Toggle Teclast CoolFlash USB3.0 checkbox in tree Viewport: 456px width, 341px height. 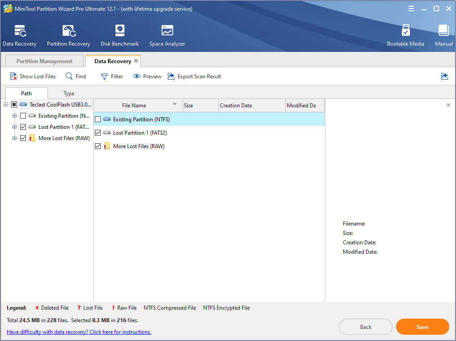14,104
